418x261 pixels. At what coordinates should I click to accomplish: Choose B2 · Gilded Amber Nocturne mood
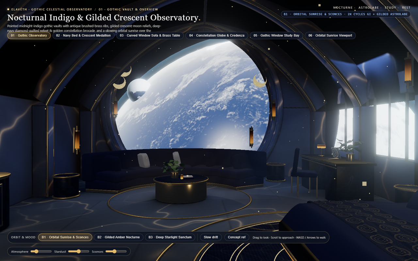pos(118,237)
